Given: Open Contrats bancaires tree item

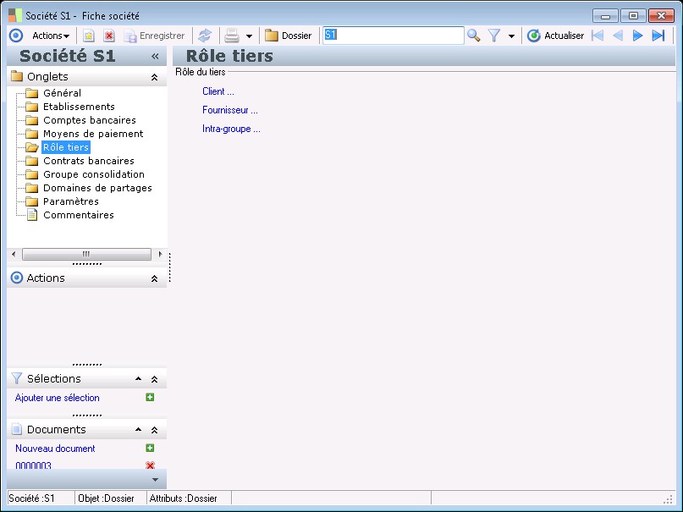Looking at the screenshot, I should [x=88, y=161].
